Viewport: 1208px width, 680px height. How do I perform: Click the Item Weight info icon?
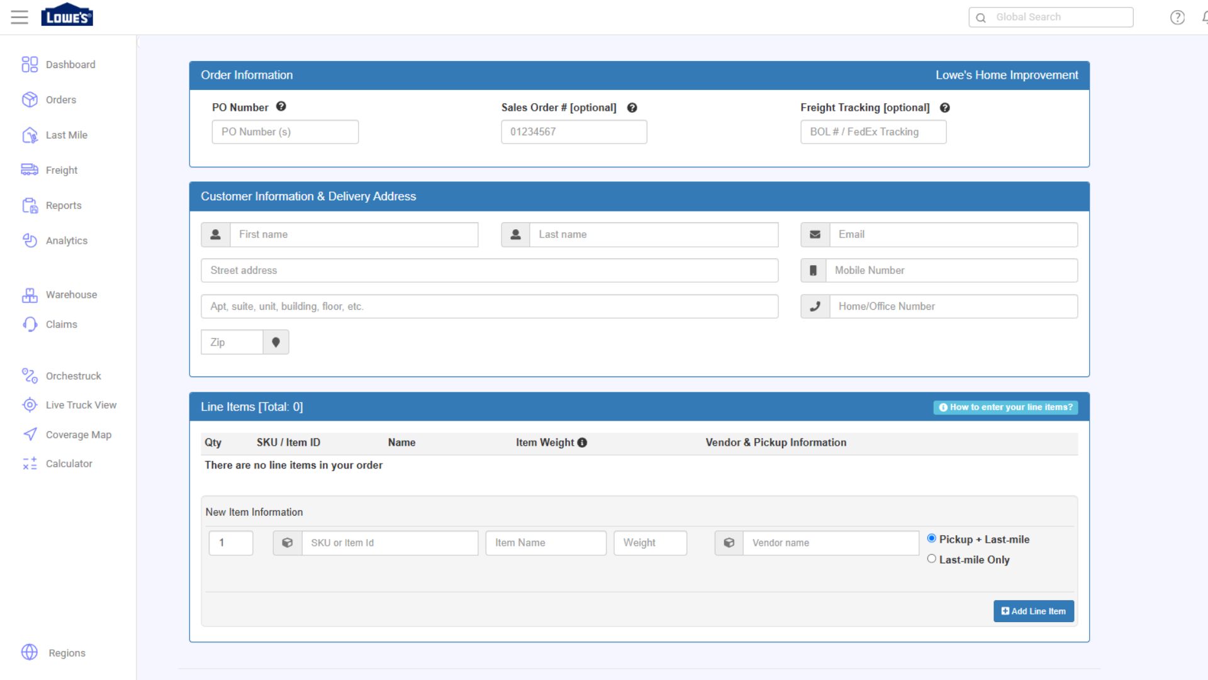(x=582, y=443)
